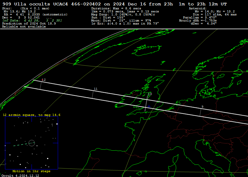Click the '12 arcmin square, to mag 14.6' caption
This screenshot has height=177, width=248.
click(31, 115)
